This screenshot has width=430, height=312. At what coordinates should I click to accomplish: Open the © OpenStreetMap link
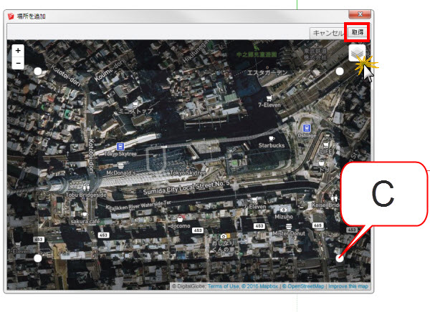tap(303, 286)
